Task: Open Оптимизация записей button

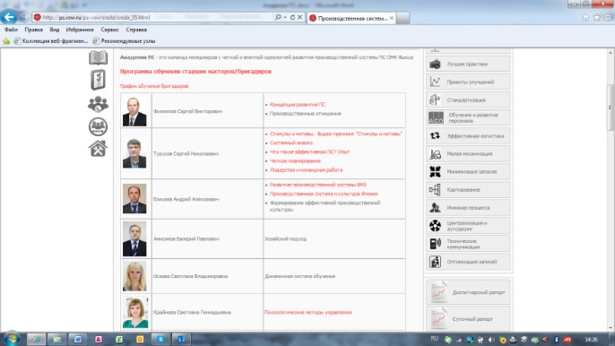Action: click(x=468, y=262)
